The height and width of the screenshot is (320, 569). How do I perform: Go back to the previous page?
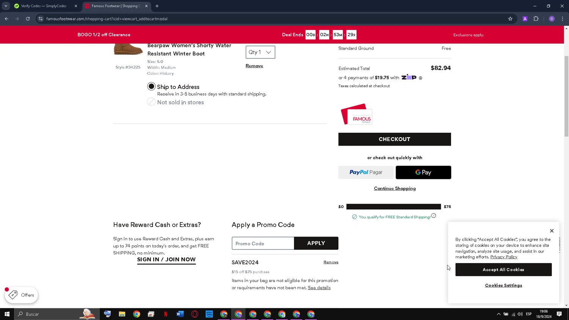6,19
